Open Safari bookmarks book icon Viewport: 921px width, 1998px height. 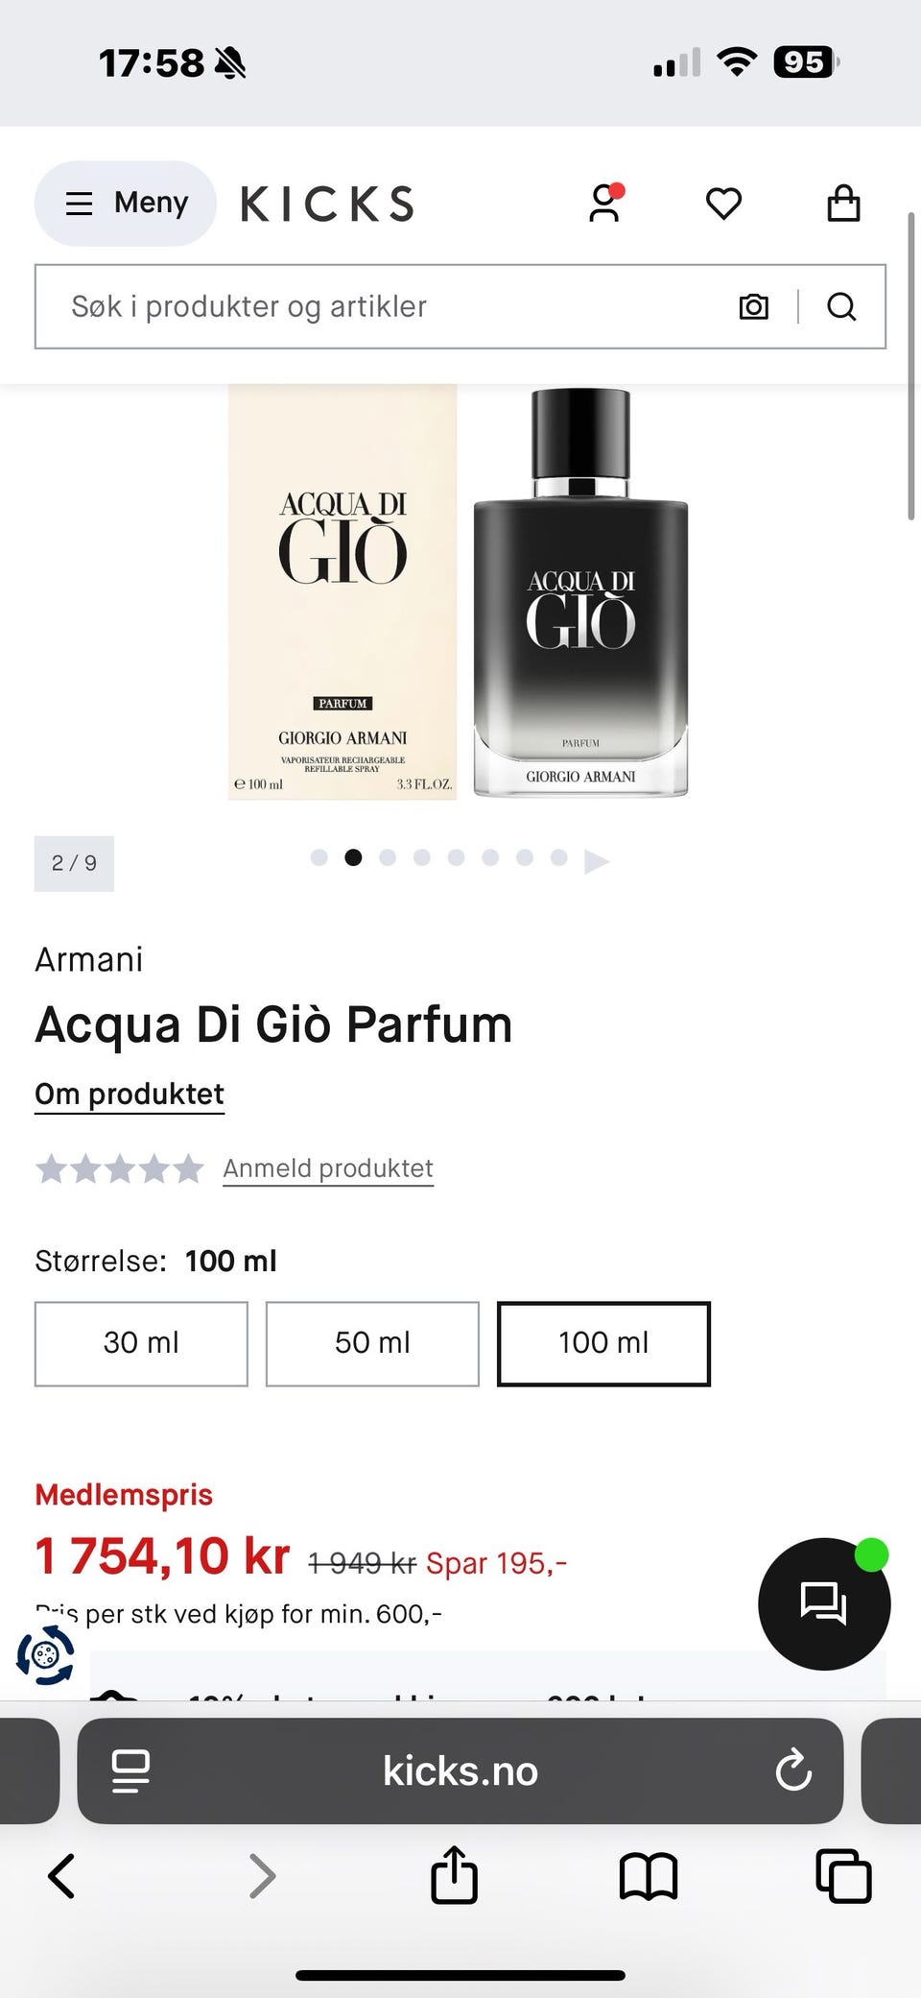(x=649, y=1876)
